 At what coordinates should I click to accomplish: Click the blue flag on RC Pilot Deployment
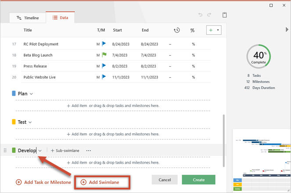[x=104, y=44]
